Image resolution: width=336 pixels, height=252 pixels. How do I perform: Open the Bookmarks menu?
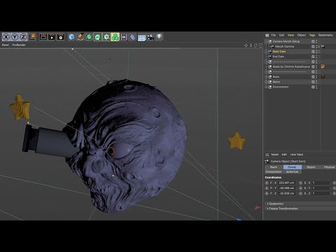coord(325,35)
